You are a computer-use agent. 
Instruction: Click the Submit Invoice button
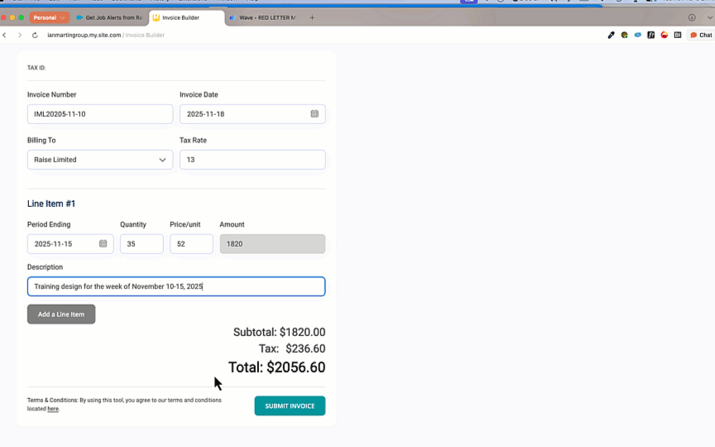tap(290, 406)
